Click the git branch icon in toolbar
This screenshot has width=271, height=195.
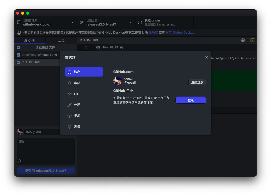[82, 22]
